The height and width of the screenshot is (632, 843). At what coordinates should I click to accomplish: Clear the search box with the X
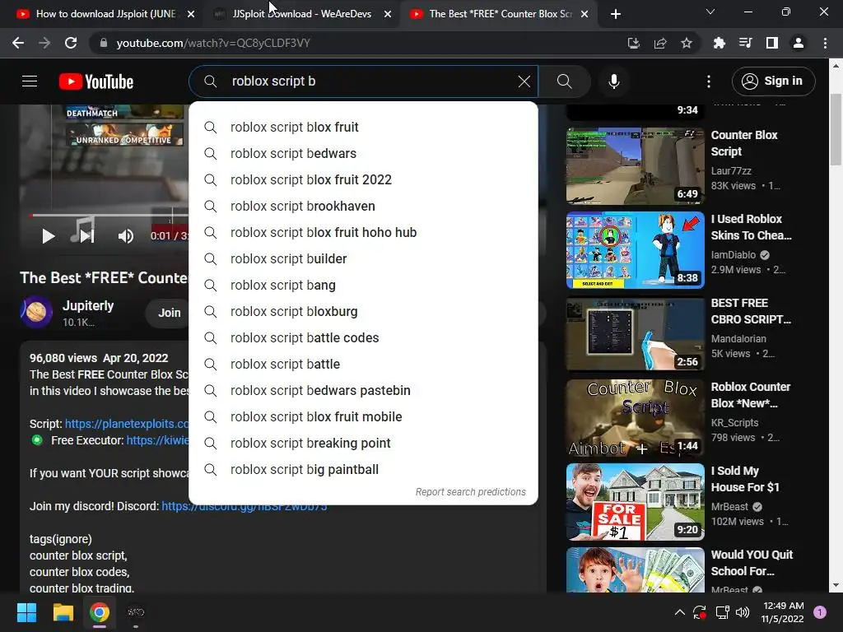(x=524, y=81)
